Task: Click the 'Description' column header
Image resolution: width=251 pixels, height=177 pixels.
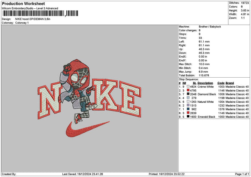Action: 205,83
